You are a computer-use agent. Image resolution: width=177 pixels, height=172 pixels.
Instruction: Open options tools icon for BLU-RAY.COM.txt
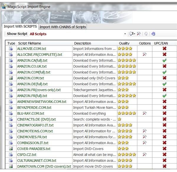click(x=145, y=113)
